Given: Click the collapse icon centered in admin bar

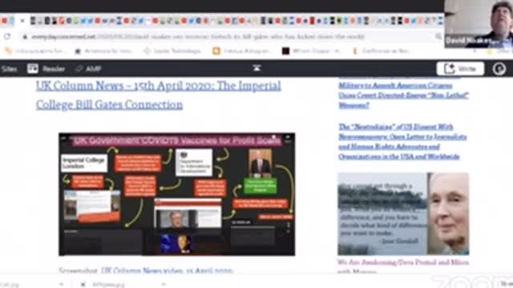Looking at the screenshot, I should click(256, 68).
